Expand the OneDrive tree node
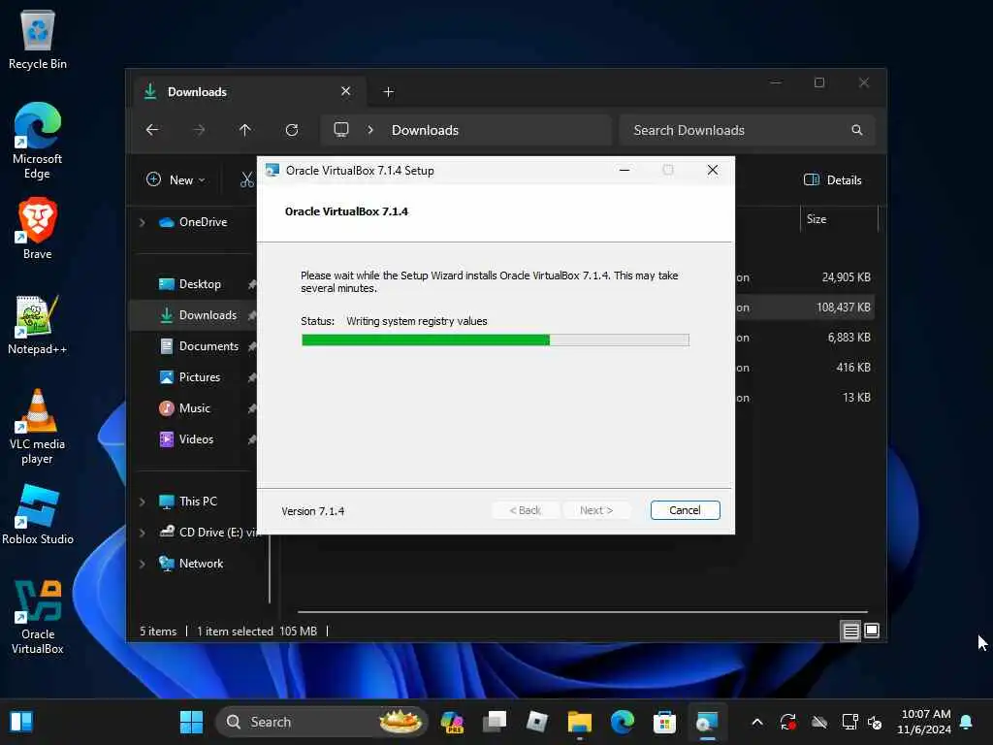Viewport: 993px width, 745px height. click(x=142, y=222)
